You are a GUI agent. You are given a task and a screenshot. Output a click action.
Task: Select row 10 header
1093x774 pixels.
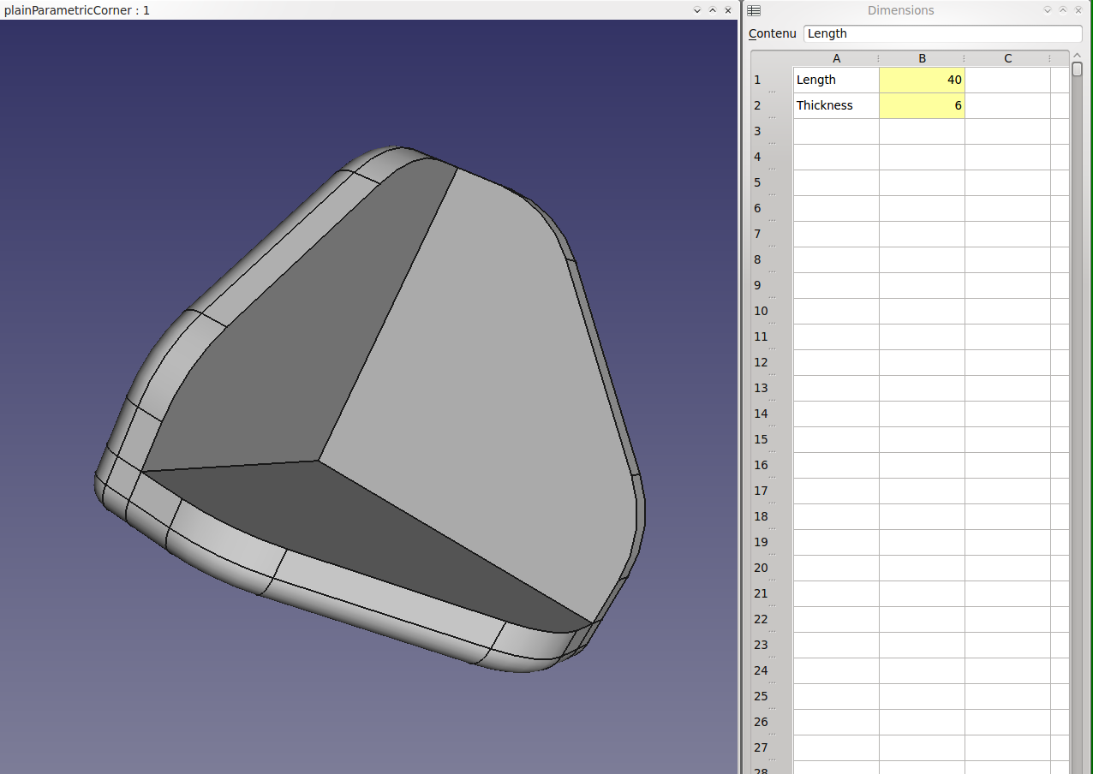click(x=761, y=311)
